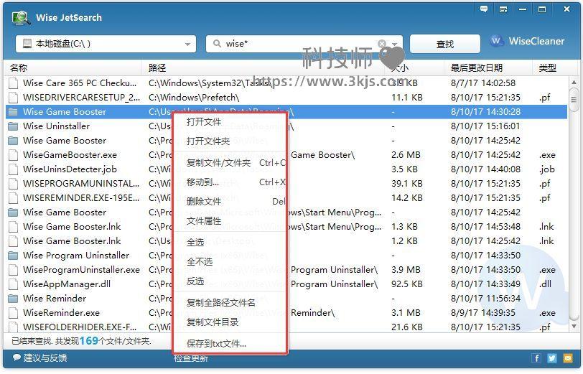Select the WISEREMINDER.EXE-195E... file row
The width and height of the screenshot is (583, 374).
286,198
